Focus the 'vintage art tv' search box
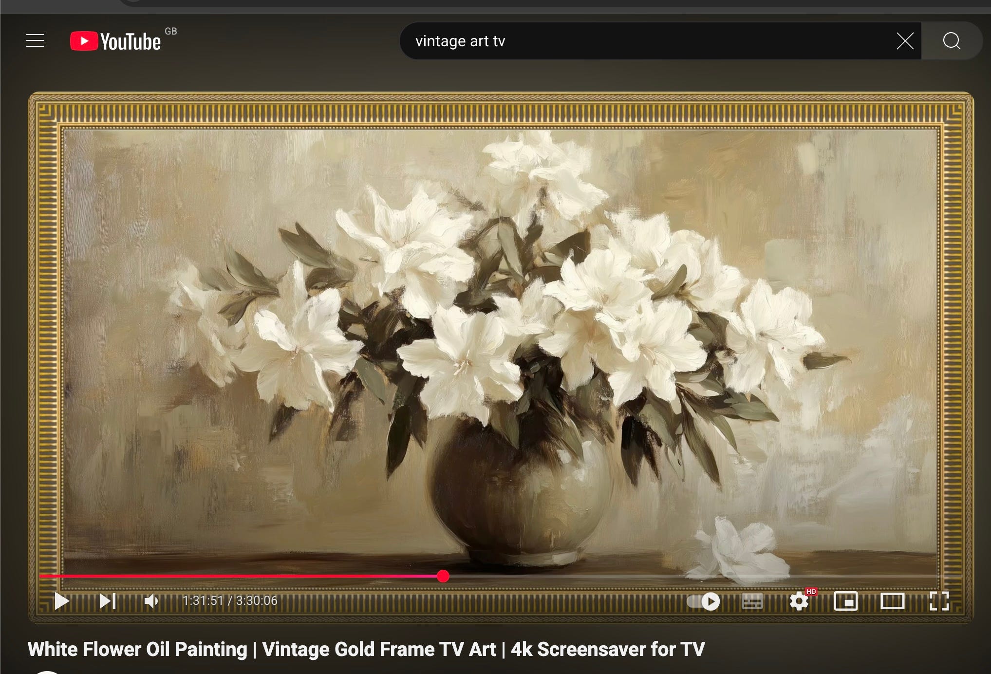Viewport: 991px width, 674px height. [x=633, y=41]
